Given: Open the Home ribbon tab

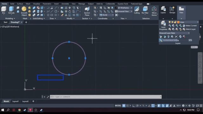Looking at the screenshot, I should pos(4,4).
